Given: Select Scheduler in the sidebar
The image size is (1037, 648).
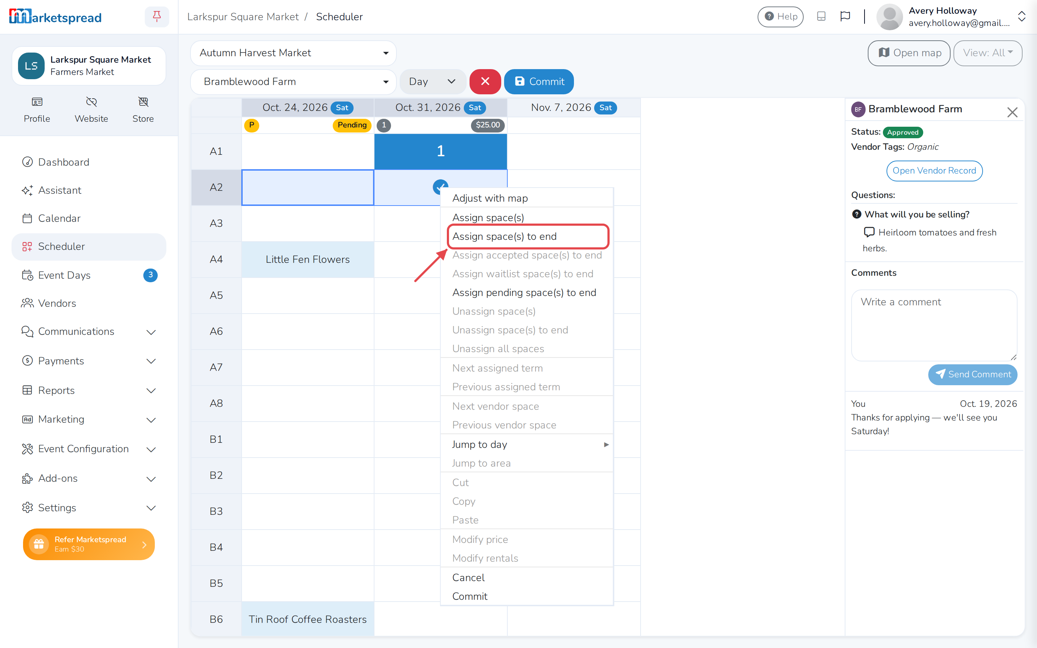Looking at the screenshot, I should 89,247.
